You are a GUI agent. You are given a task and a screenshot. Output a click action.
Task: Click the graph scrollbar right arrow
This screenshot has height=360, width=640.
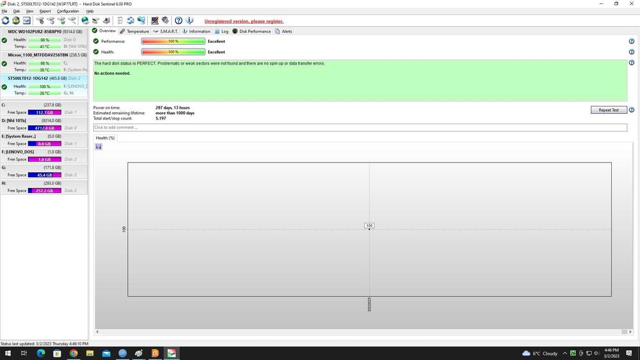(630, 332)
